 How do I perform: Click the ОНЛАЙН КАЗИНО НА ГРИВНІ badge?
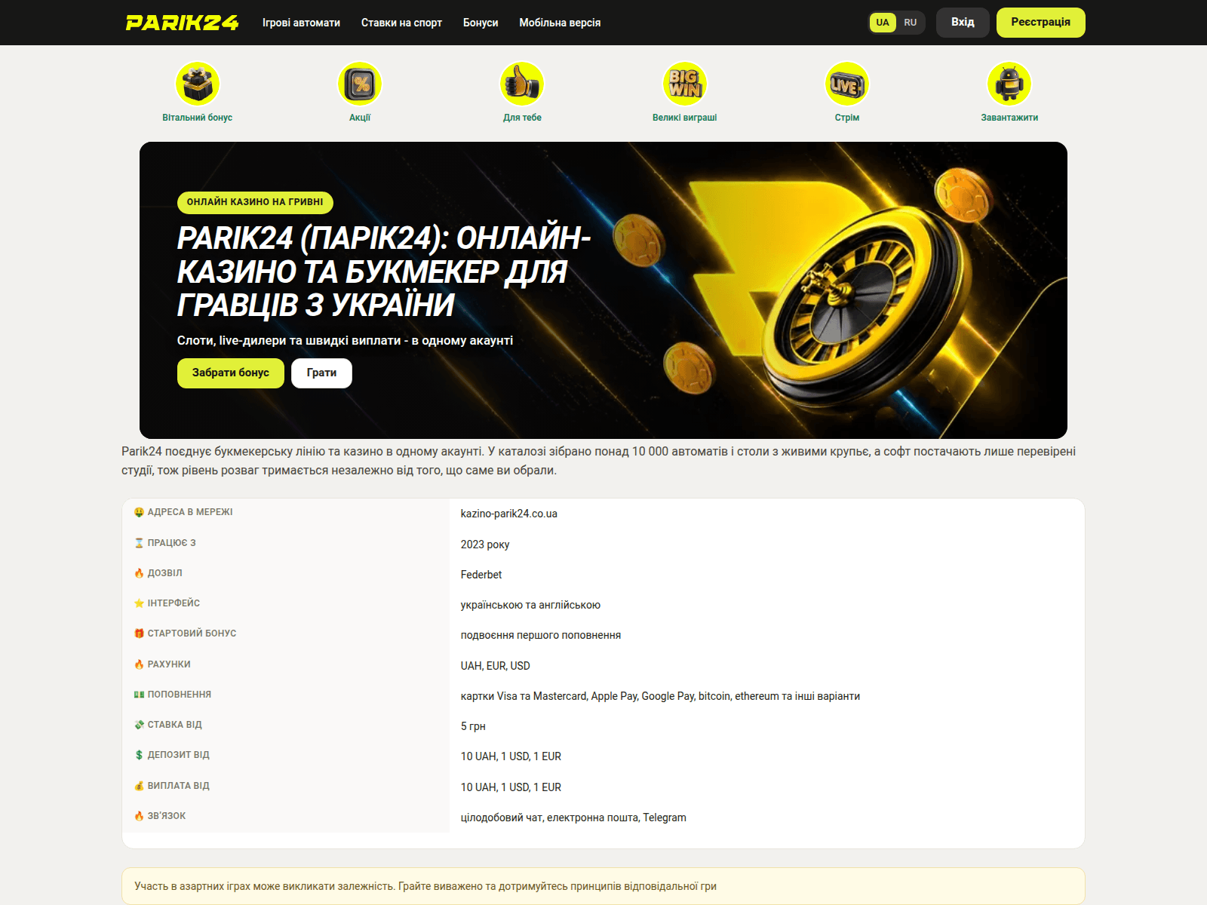[x=255, y=202]
